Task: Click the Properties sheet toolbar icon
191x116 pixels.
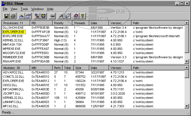Action: pos(28,16)
